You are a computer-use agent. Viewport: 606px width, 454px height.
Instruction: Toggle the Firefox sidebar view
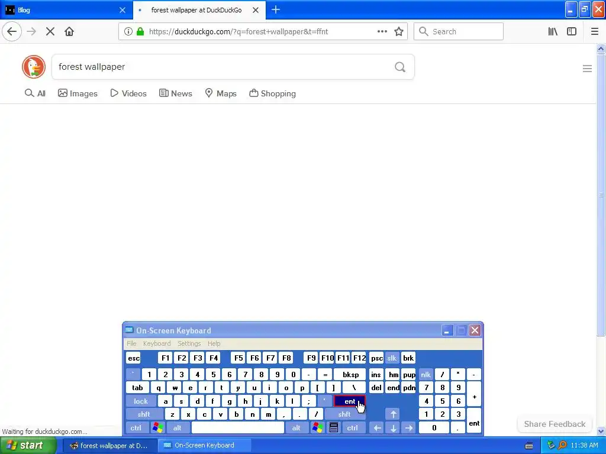coord(572,31)
